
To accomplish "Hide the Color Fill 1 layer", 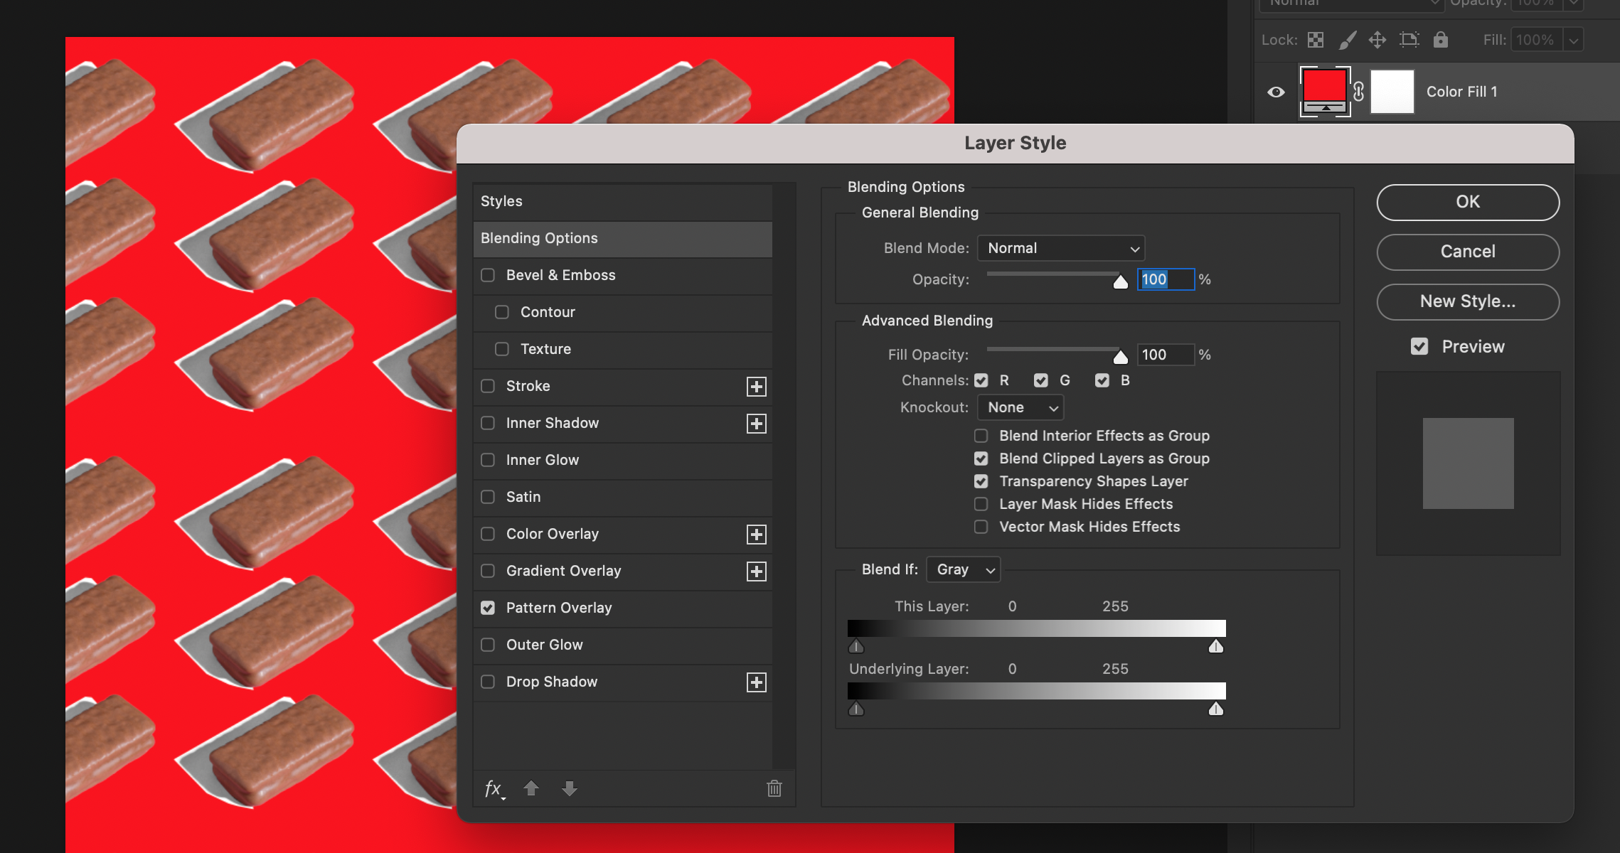I will (1276, 92).
